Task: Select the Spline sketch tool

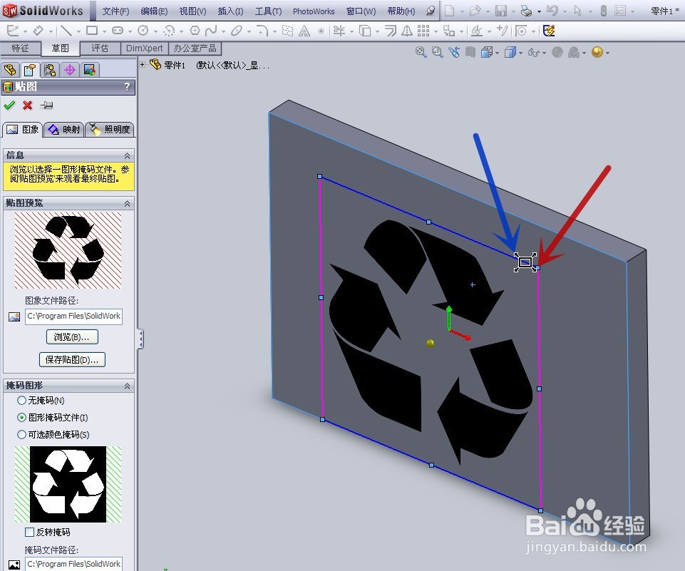Action: click(x=211, y=31)
